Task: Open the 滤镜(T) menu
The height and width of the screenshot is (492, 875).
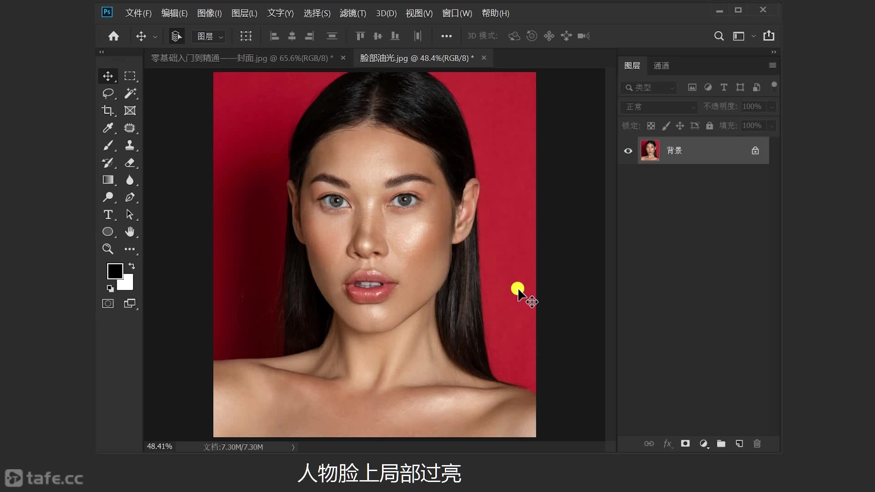Action: click(353, 13)
